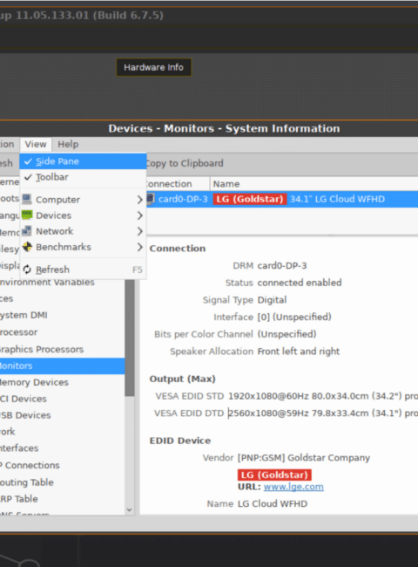Click the Network icon in View menu
This screenshot has height=567, width=418.
27,231
